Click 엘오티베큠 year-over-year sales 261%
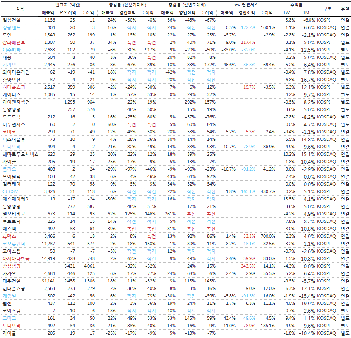 click(170, 214)
